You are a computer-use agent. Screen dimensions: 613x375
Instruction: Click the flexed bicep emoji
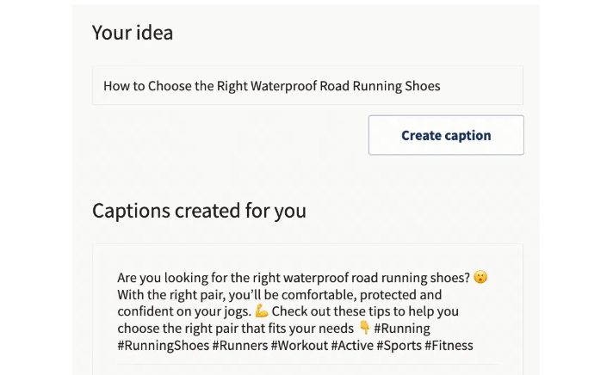262,311
